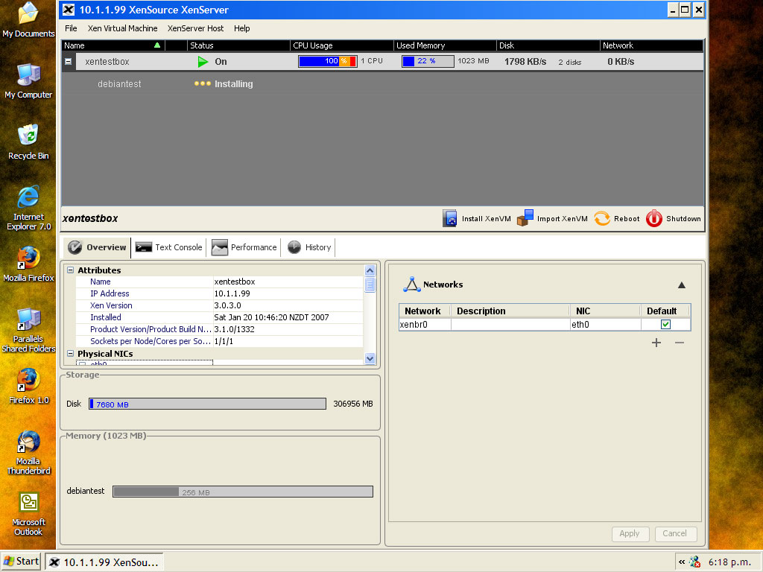Open the Recycle Bin desktop icon
This screenshot has height=572, width=763.
[28, 142]
